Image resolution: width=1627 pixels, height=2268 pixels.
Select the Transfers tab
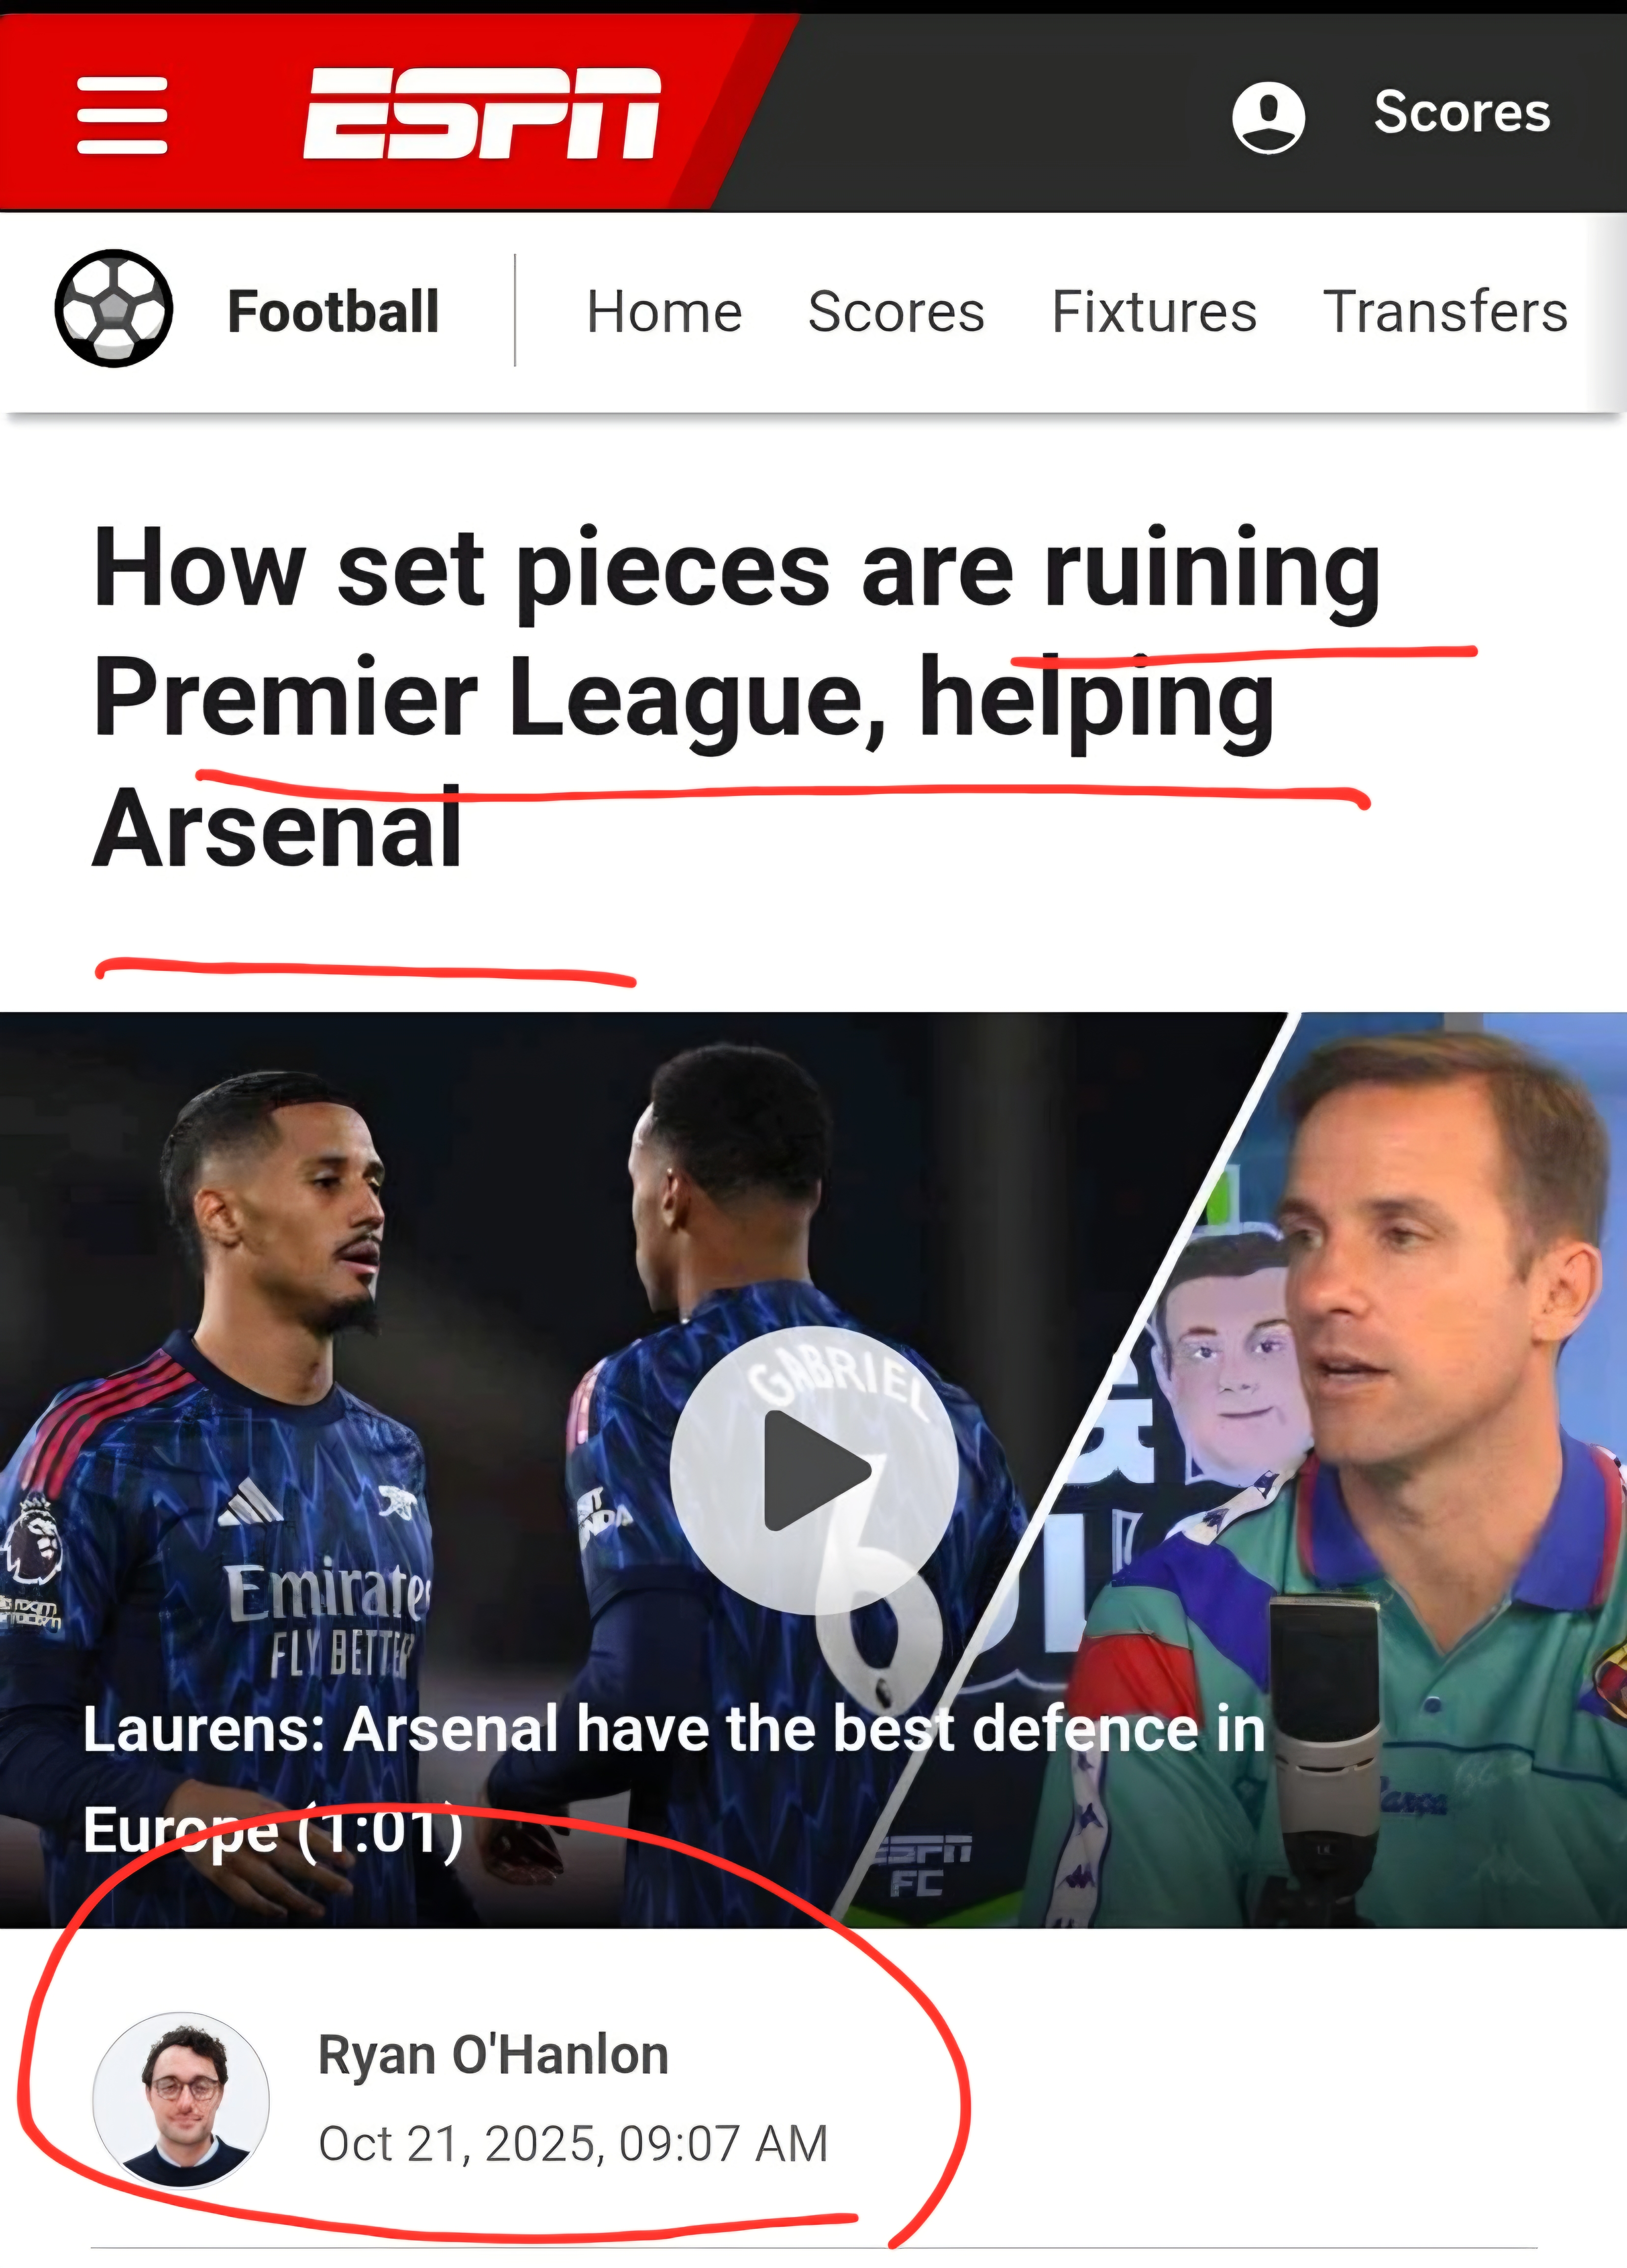1445,312
